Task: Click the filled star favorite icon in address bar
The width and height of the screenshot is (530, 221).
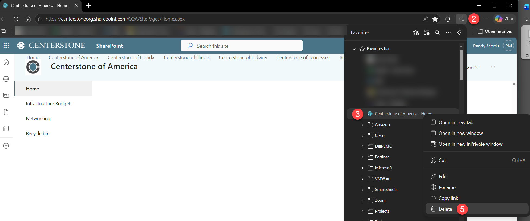Action: pos(435,19)
